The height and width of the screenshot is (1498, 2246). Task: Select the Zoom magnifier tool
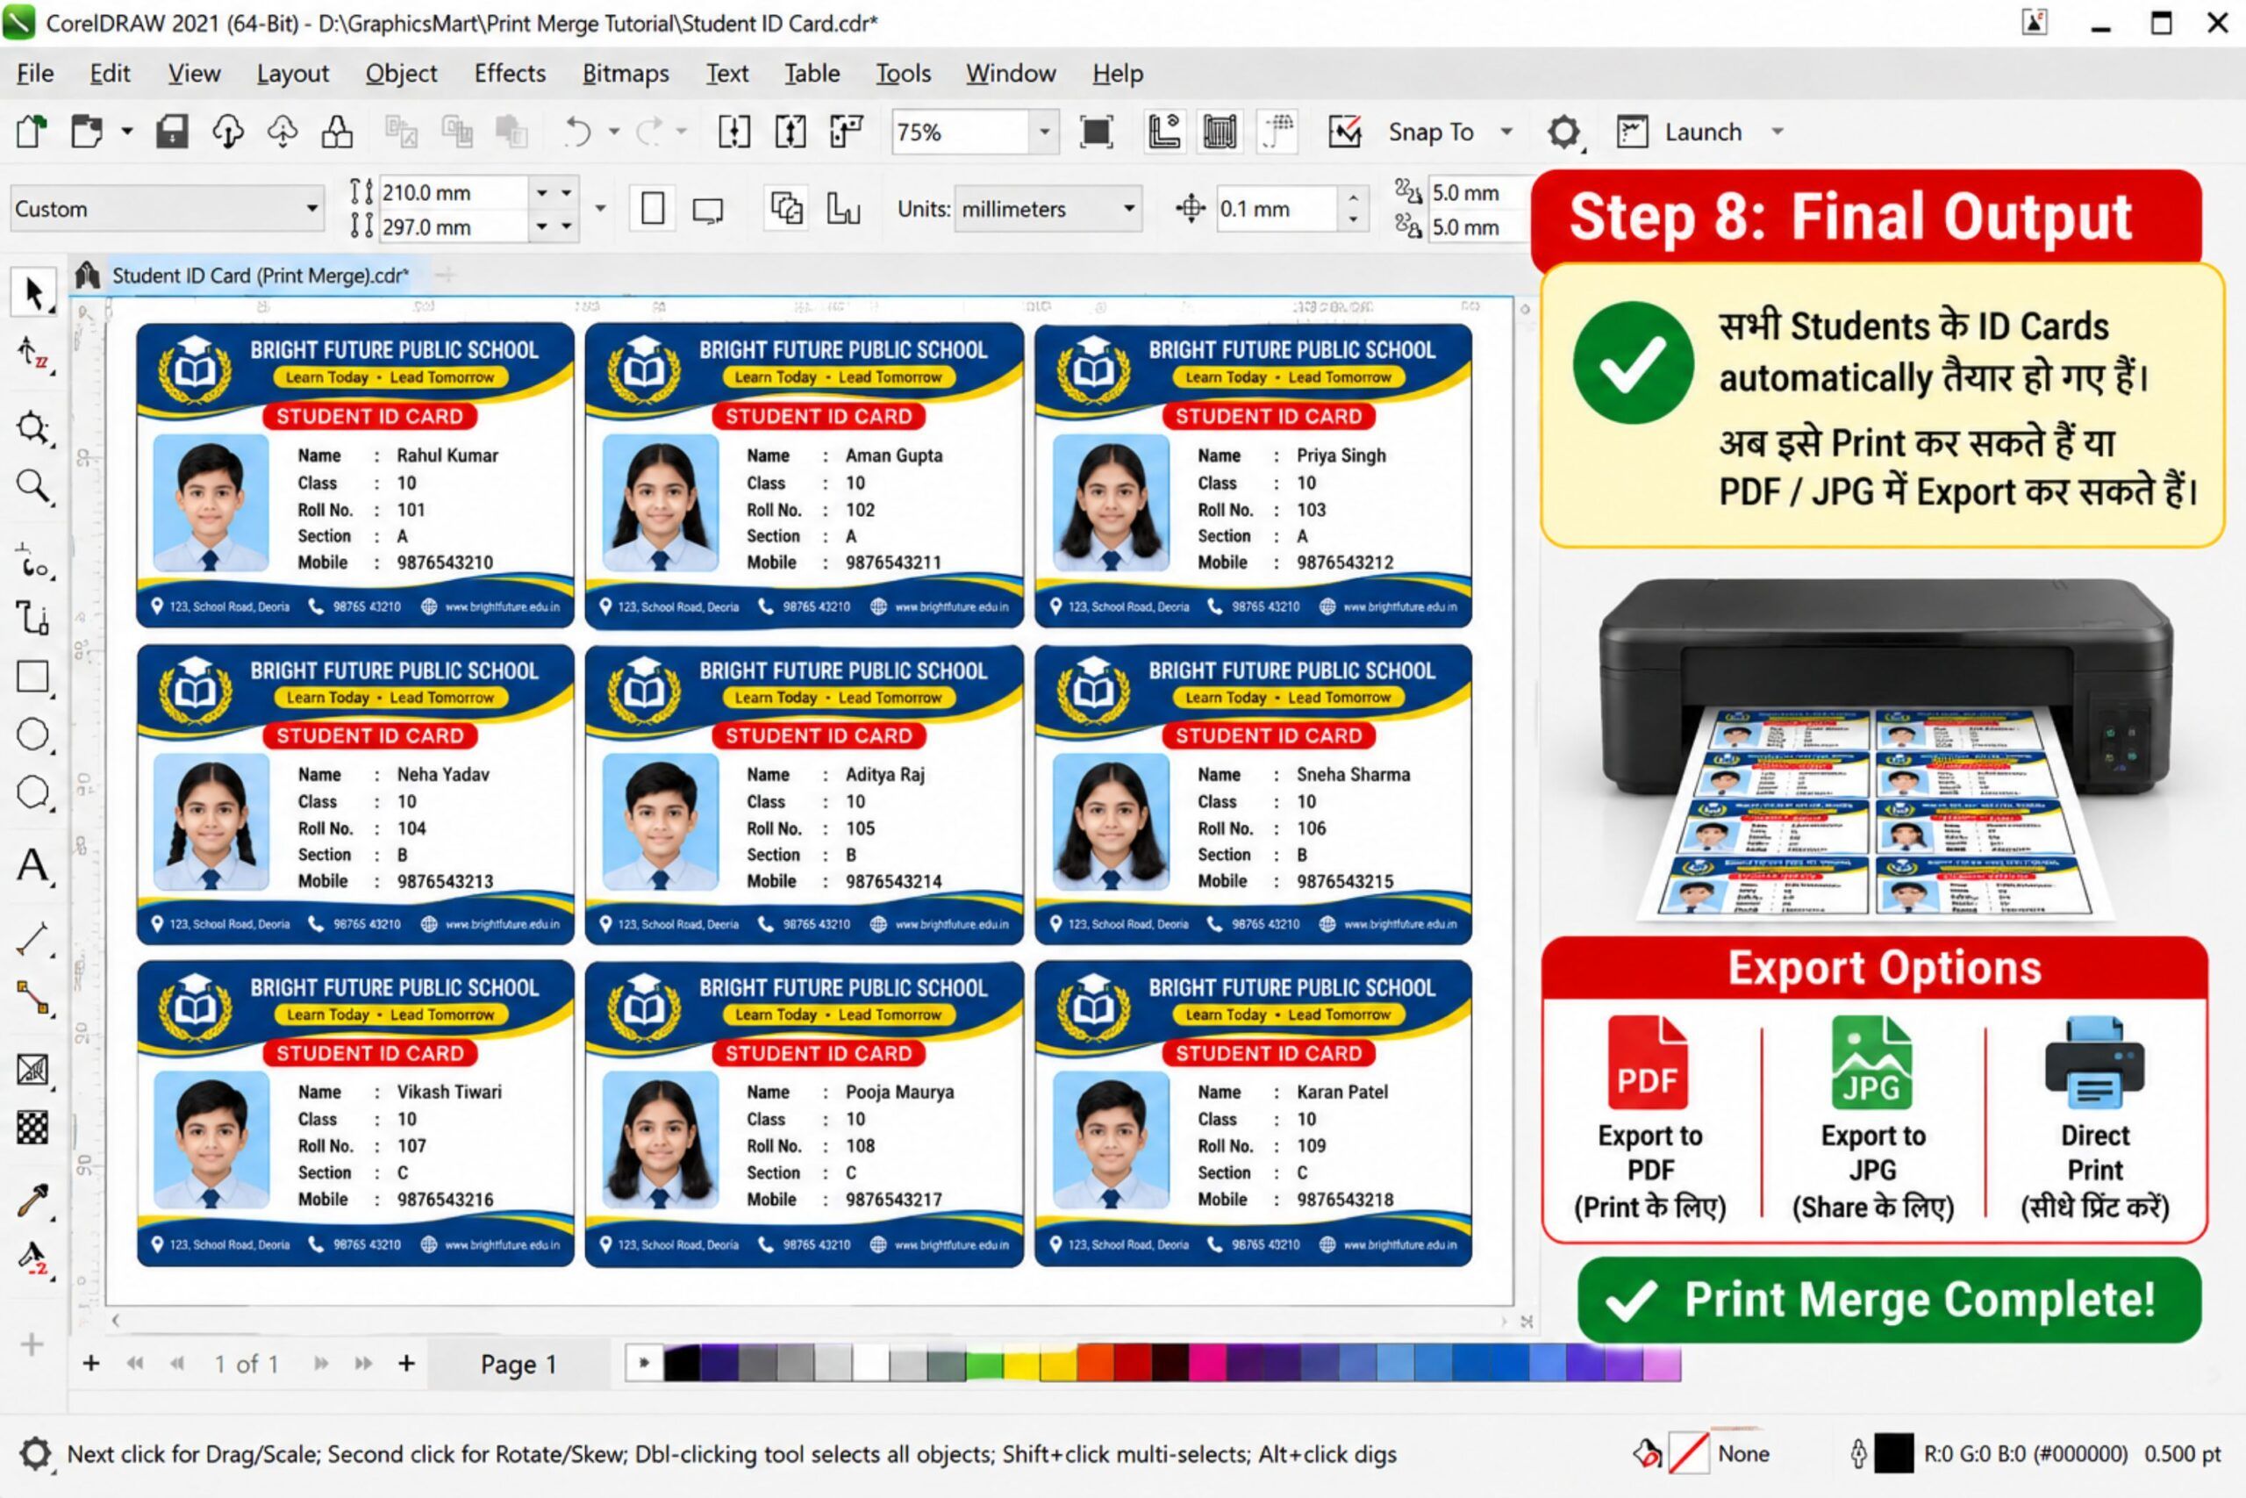33,487
